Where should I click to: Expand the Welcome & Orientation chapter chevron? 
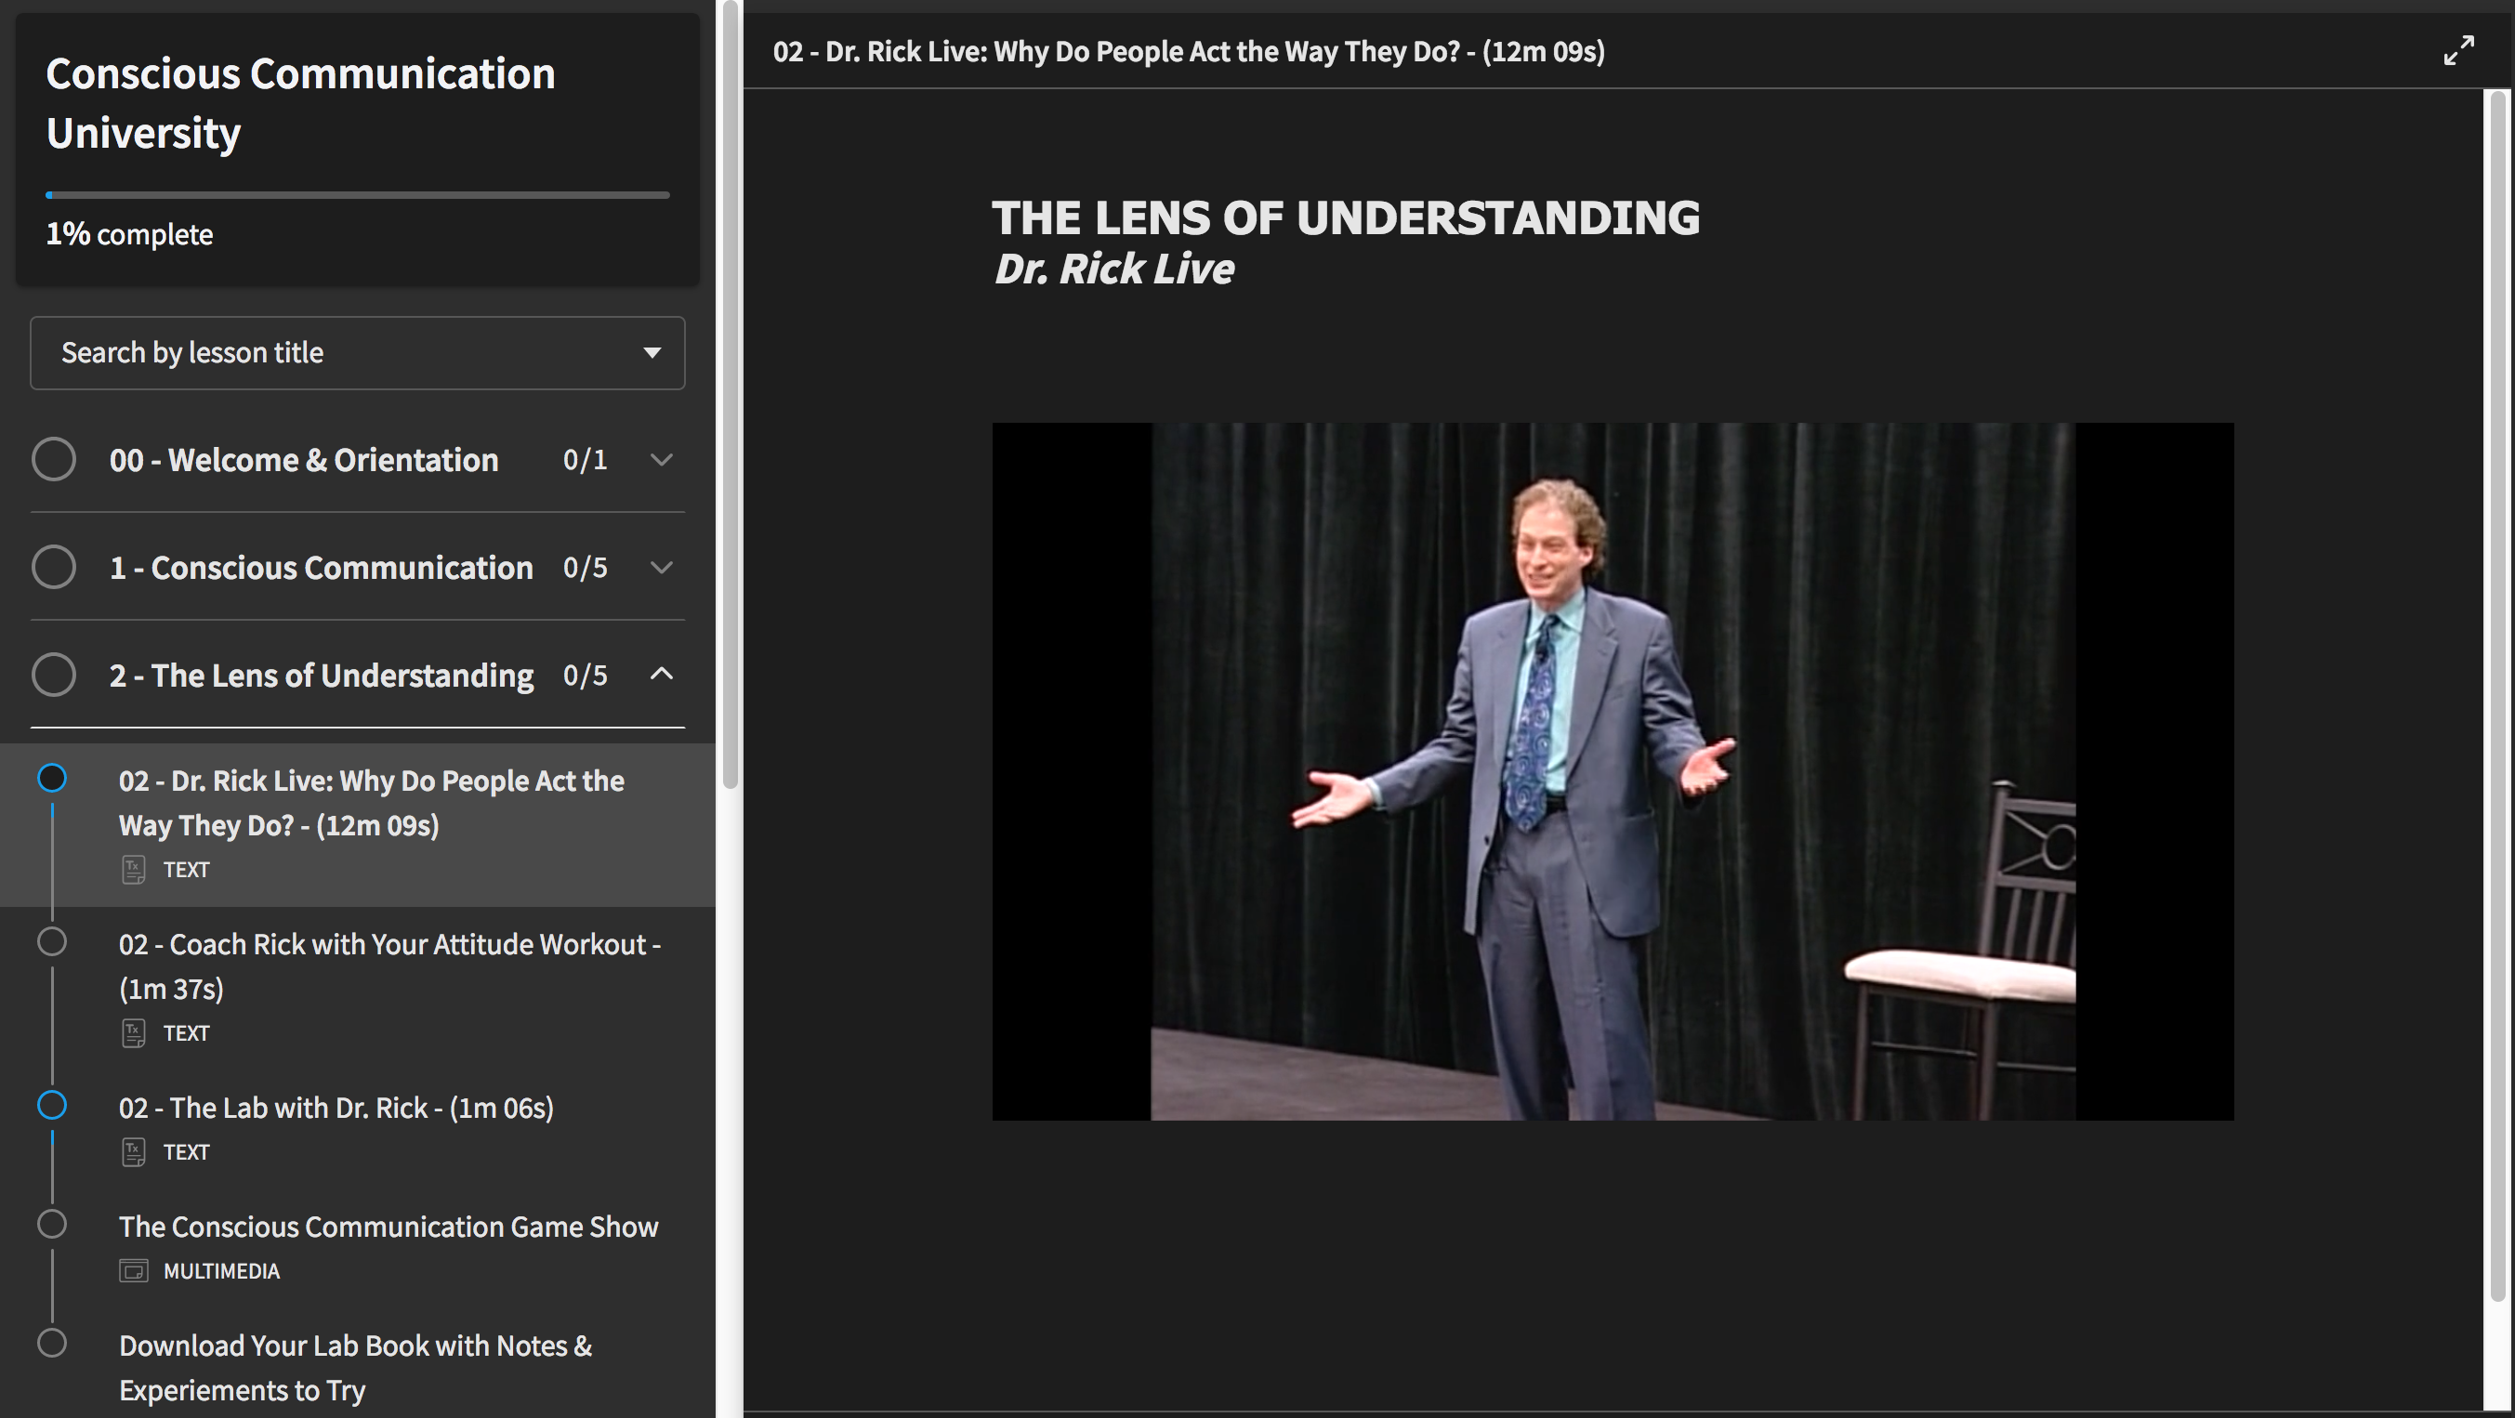tap(661, 459)
